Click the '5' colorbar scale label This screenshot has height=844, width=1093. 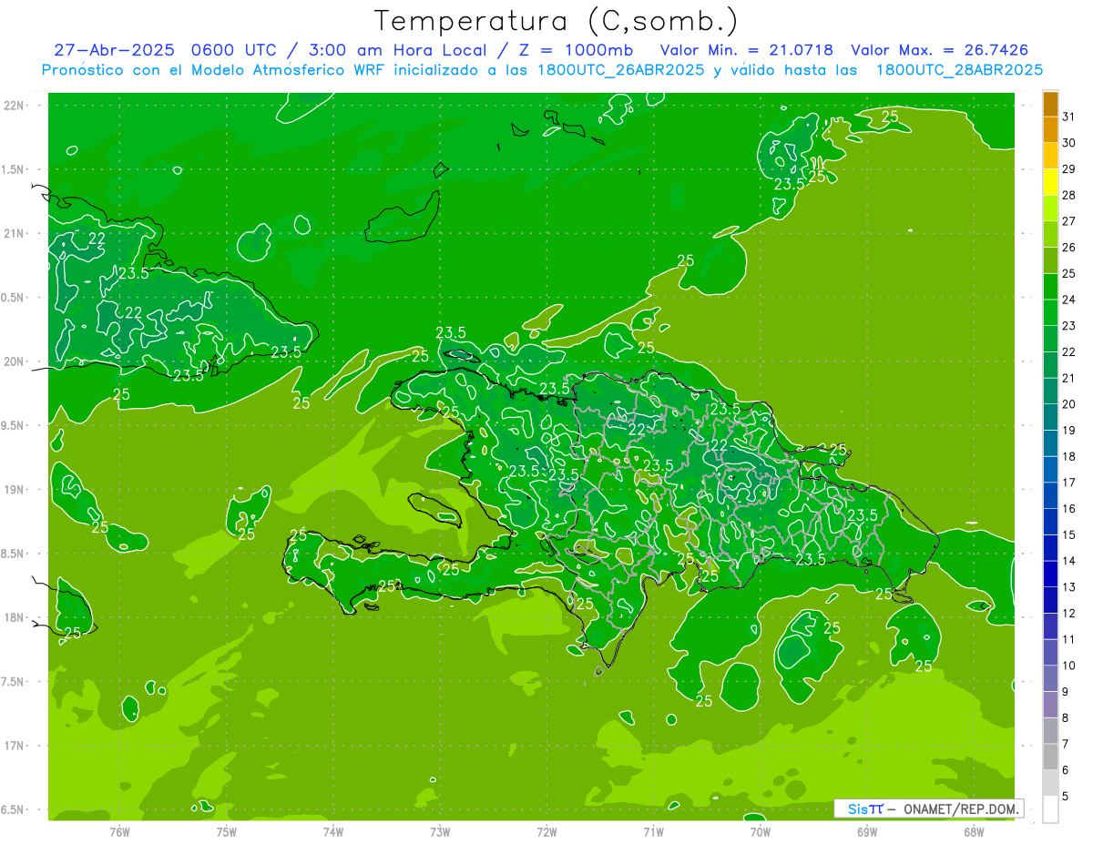(1066, 797)
